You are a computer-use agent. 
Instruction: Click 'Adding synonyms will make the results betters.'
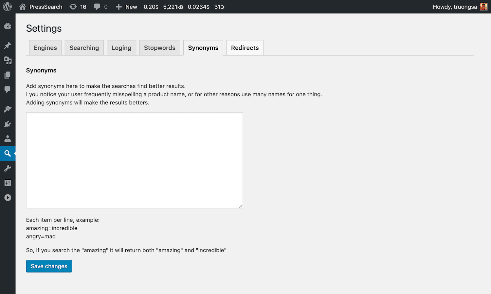tap(88, 102)
